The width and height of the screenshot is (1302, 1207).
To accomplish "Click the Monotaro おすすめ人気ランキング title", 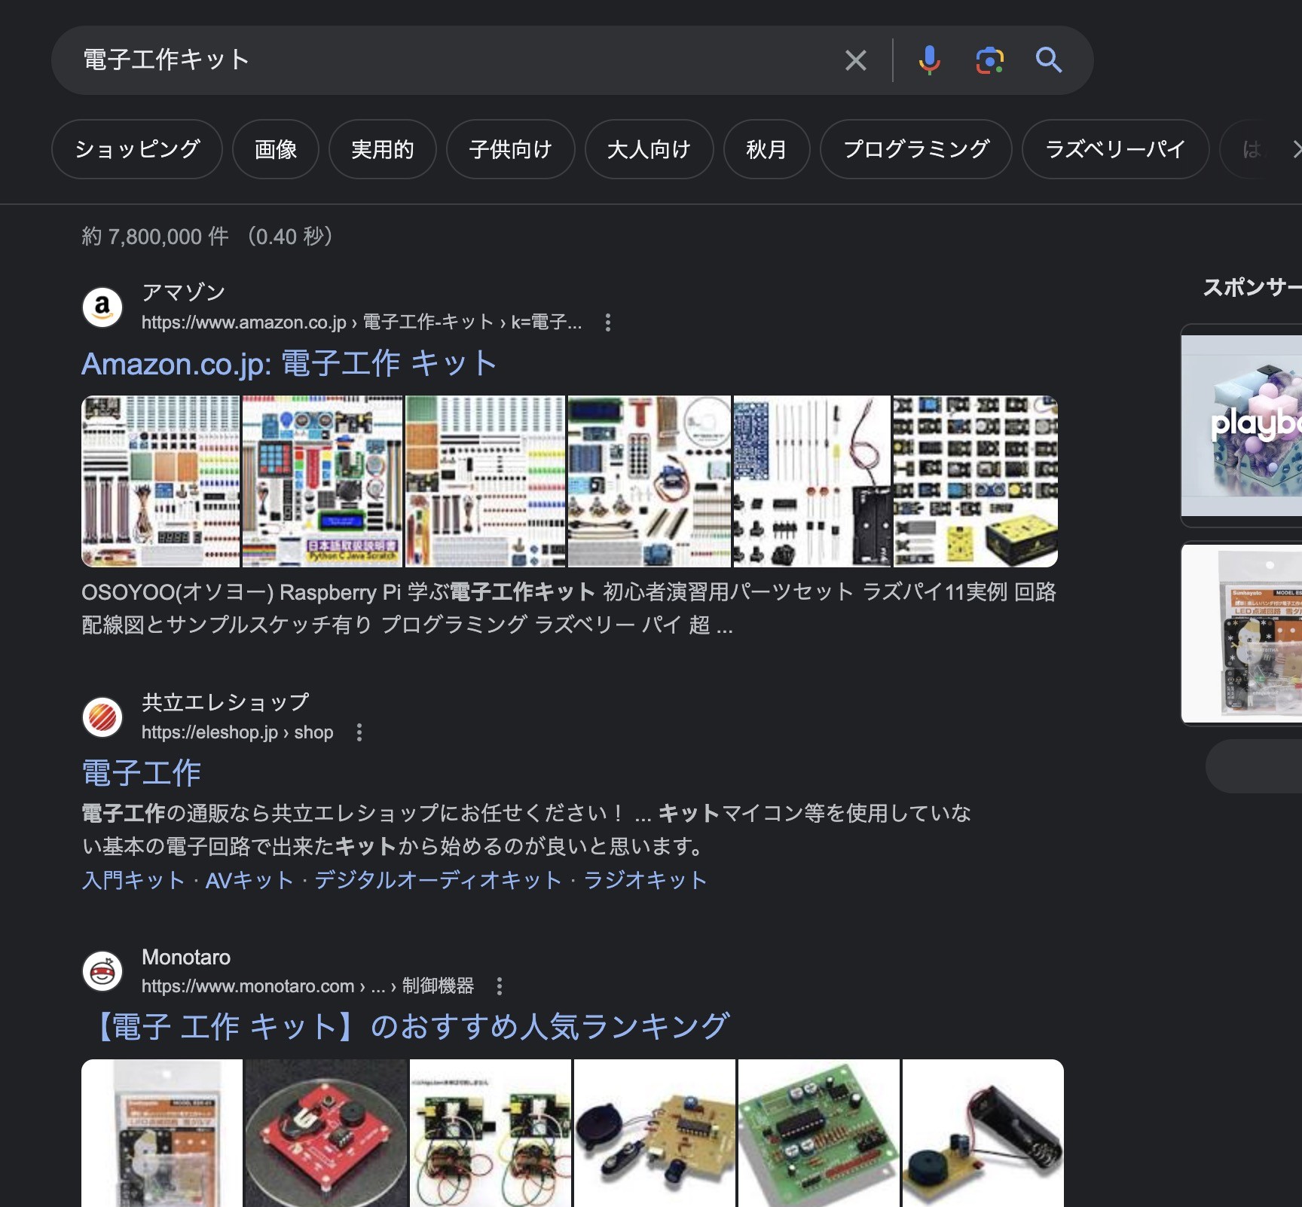I will (x=405, y=1025).
